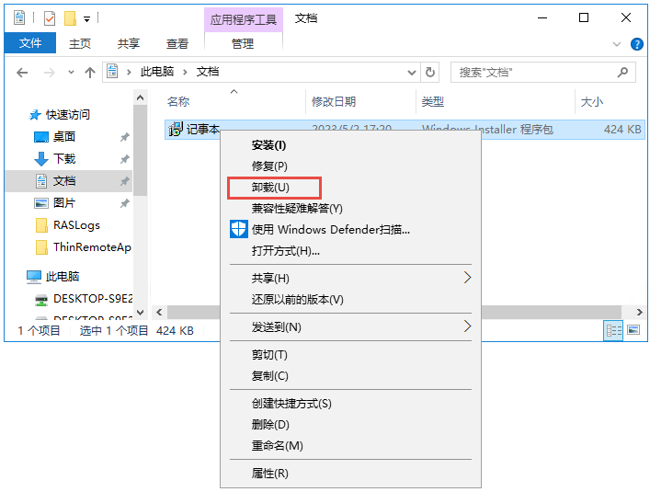Screen dimensions: 650x492
Task: Click the search magnifier icon
Action: [622, 73]
